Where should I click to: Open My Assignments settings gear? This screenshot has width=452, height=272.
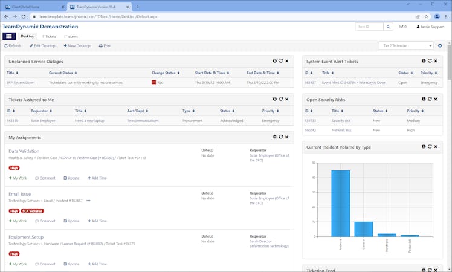tap(275, 137)
